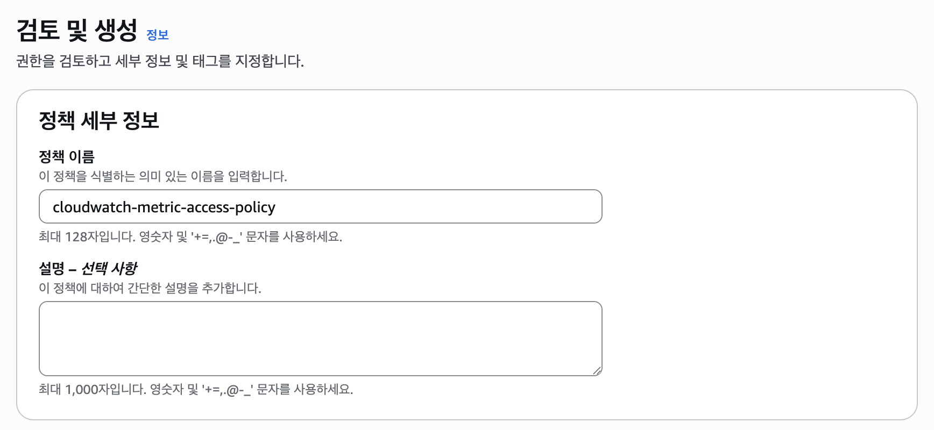This screenshot has height=430, width=934.
Task: Click empty space right of policy name field
Action: pos(753,207)
